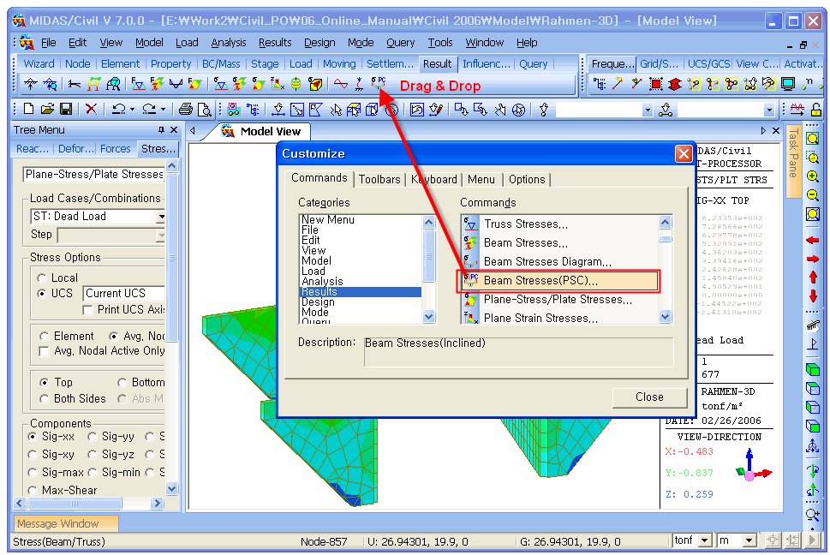Click the red left arrow in right toolbar
Viewport: 830px width, 555px height.
[812, 240]
